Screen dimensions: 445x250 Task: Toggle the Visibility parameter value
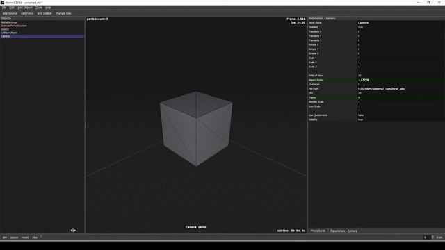click(401, 119)
